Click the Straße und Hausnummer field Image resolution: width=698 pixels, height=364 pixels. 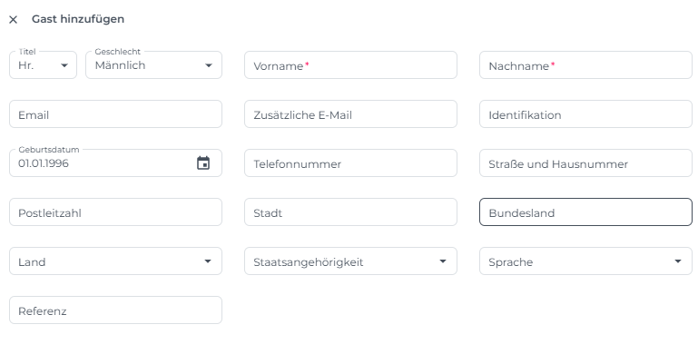coord(585,163)
